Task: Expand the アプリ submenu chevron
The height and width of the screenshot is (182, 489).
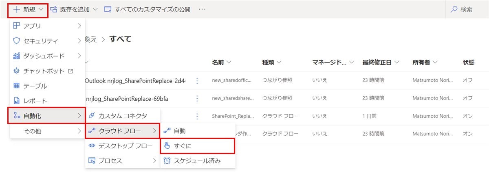Action: pyautogui.click(x=79, y=26)
